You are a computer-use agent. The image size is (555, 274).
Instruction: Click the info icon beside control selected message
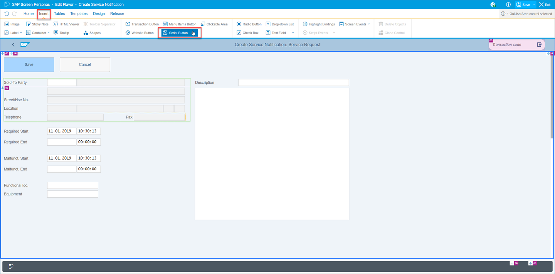(503, 13)
